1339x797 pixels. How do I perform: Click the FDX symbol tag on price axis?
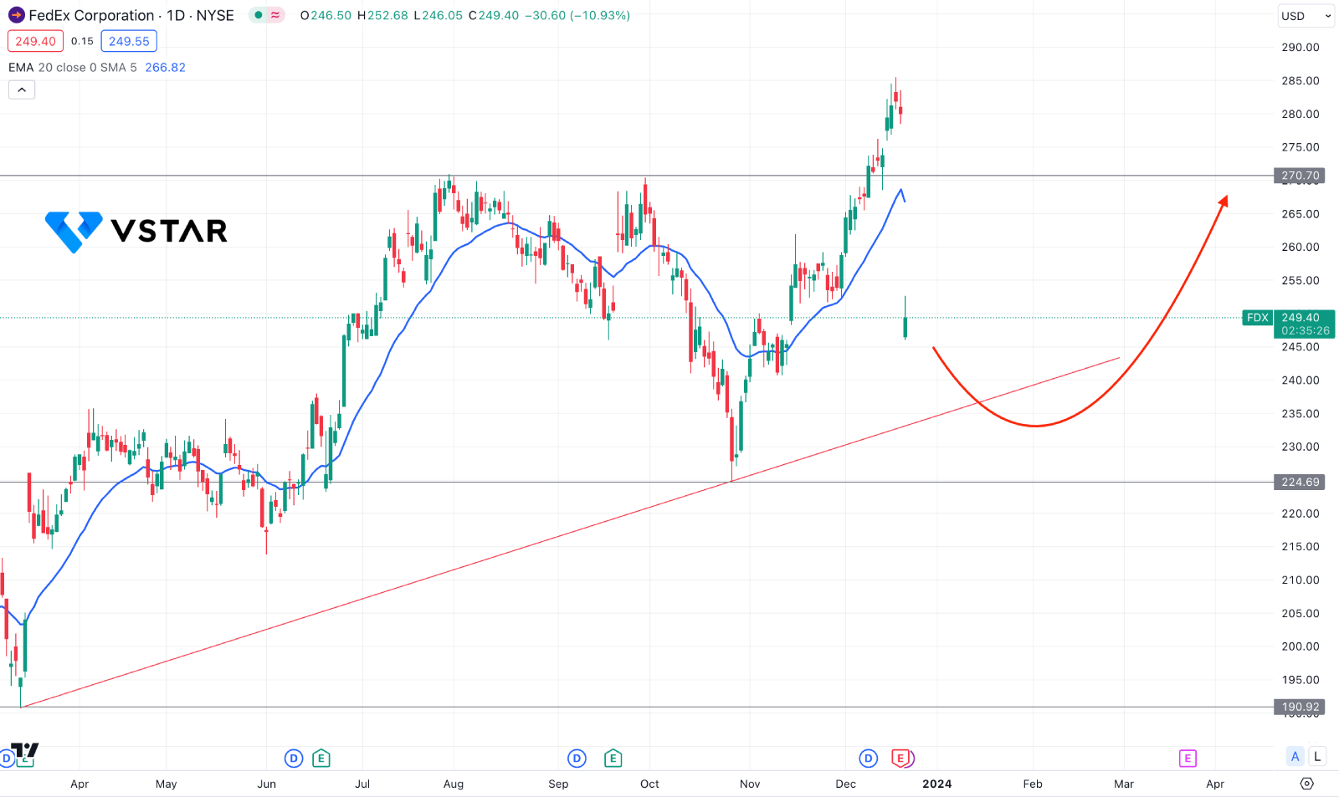tap(1257, 318)
